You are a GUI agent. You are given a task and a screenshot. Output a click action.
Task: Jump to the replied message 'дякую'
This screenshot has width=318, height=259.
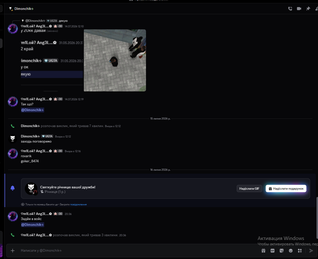[63, 21]
